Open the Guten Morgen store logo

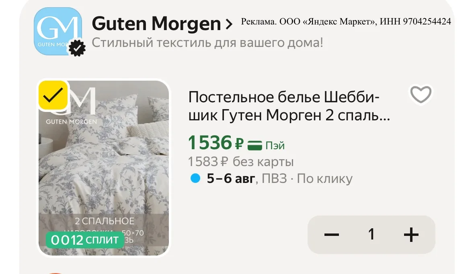(x=58, y=31)
